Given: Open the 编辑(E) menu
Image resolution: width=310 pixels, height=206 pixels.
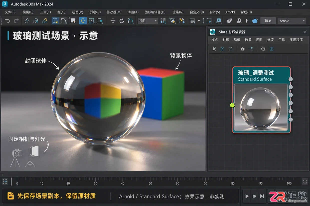Looking at the screenshot, I should point(28,12).
